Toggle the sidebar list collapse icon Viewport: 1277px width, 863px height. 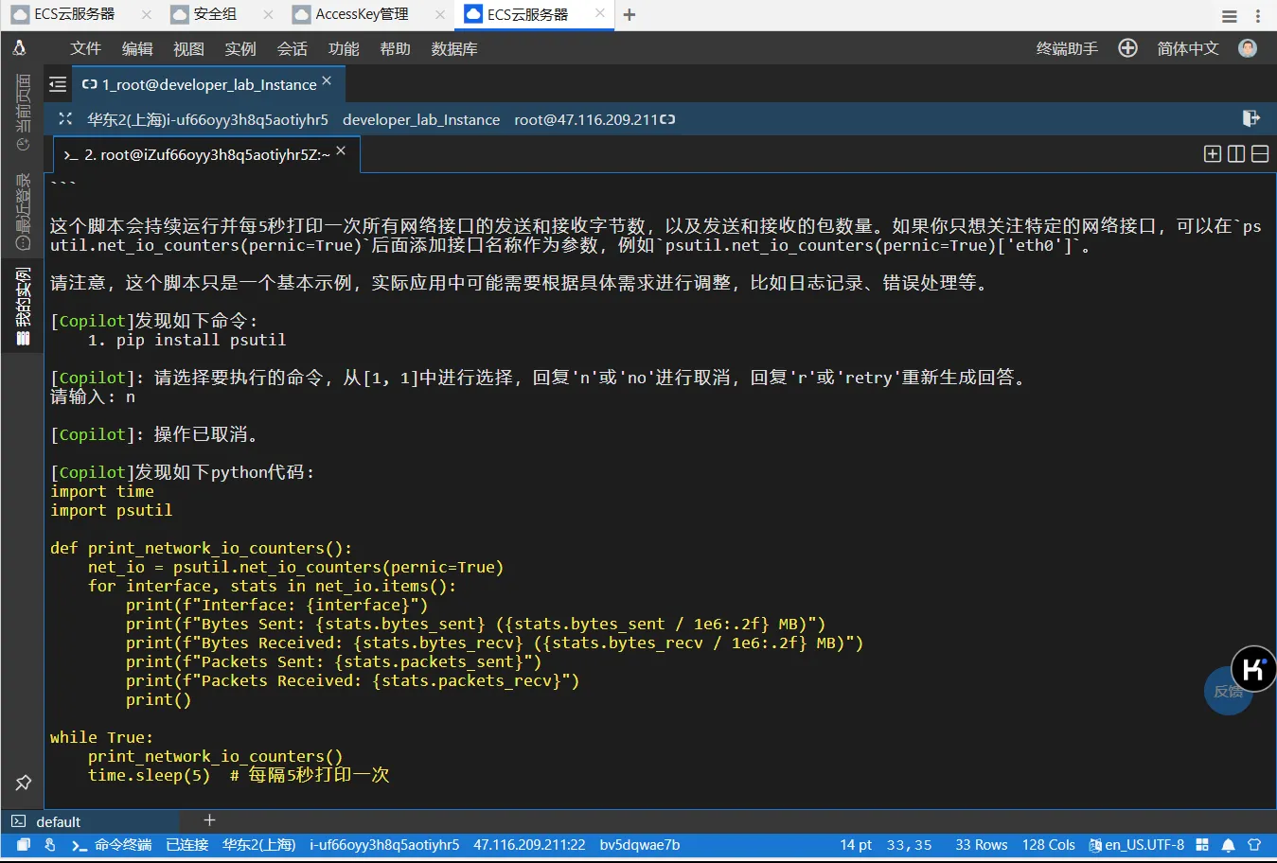pos(58,84)
